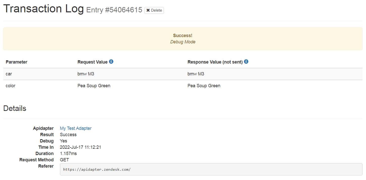The width and height of the screenshot is (366, 180).
Task: Select the 'color' parameter cell
Action: tap(11, 86)
